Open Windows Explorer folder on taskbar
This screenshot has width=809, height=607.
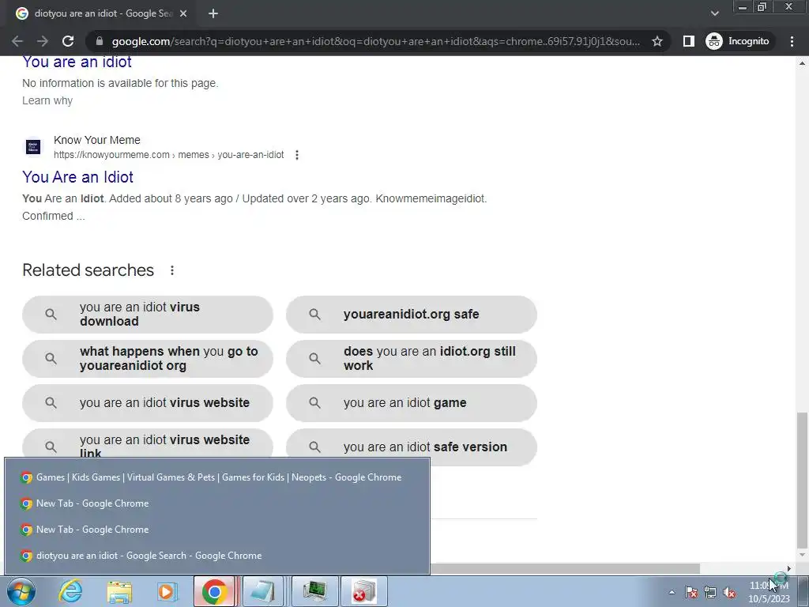[x=119, y=591]
